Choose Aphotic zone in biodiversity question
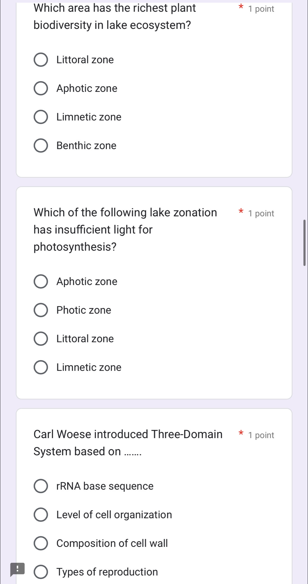Image resolution: width=308 pixels, height=584 pixels. (41, 88)
